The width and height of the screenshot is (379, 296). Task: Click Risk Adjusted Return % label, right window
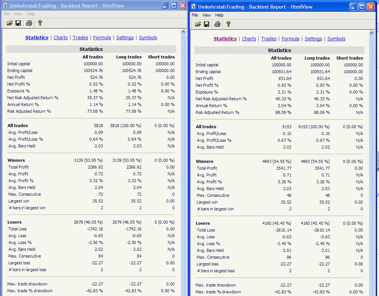pos(217,112)
